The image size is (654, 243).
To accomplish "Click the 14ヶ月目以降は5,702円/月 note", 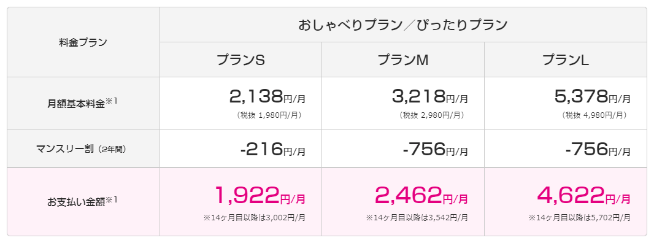I will click(x=580, y=217).
